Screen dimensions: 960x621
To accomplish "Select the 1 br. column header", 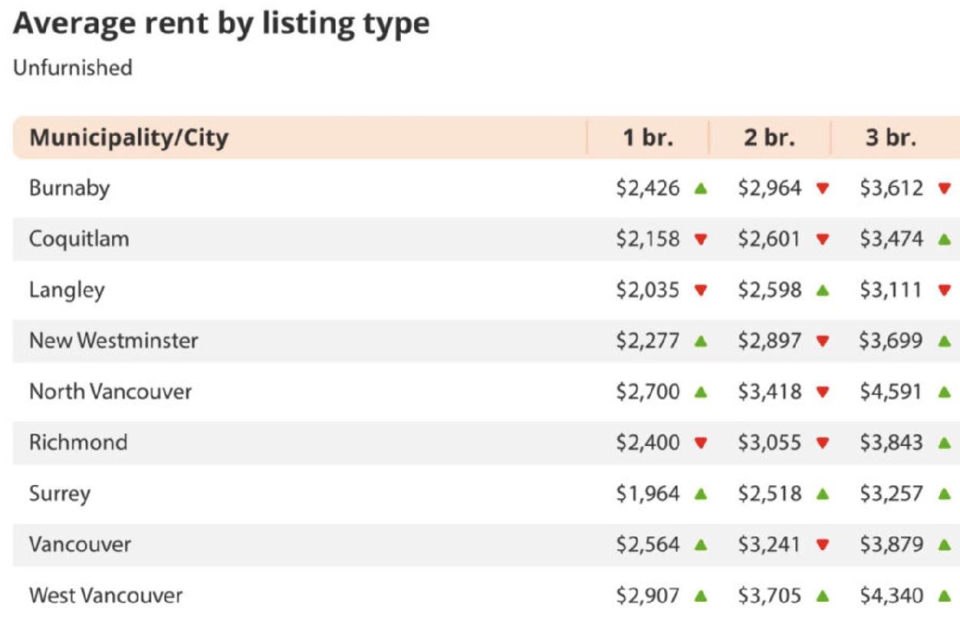I will click(x=647, y=138).
